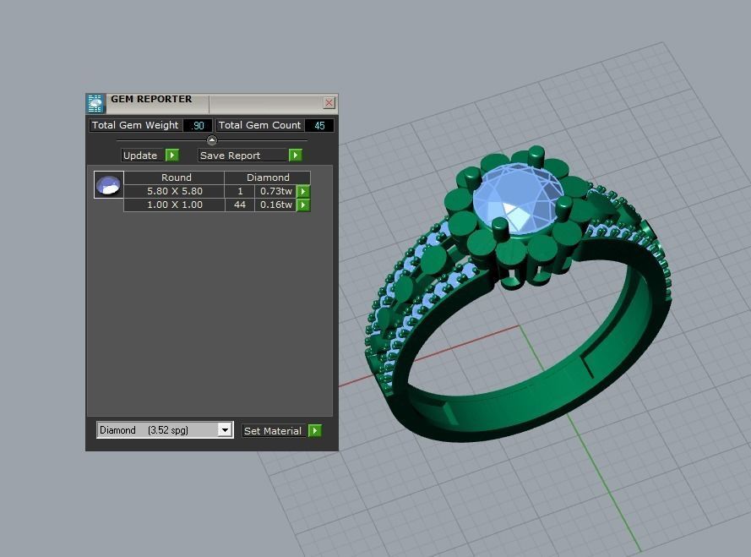Screen dimensions: 751x557
Task: Click the Total Gem Count label
Action: 259,125
